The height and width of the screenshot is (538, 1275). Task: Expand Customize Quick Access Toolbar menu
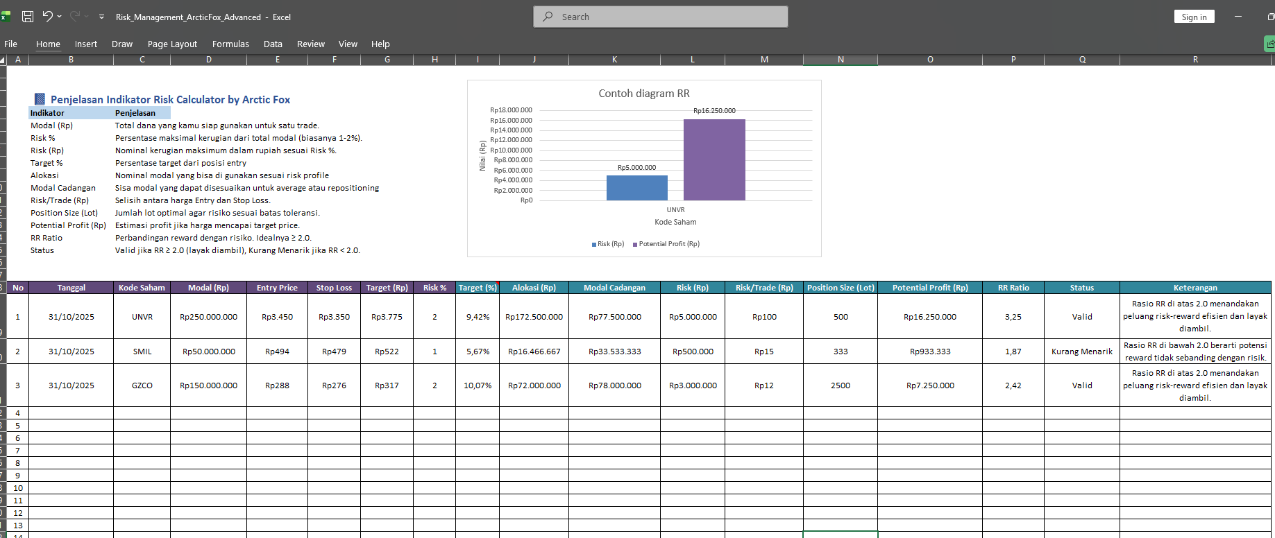(101, 17)
